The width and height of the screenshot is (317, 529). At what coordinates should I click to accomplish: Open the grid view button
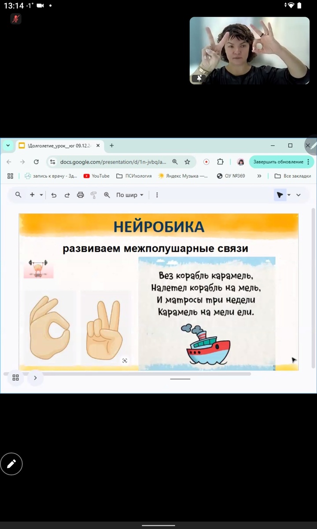click(x=15, y=377)
